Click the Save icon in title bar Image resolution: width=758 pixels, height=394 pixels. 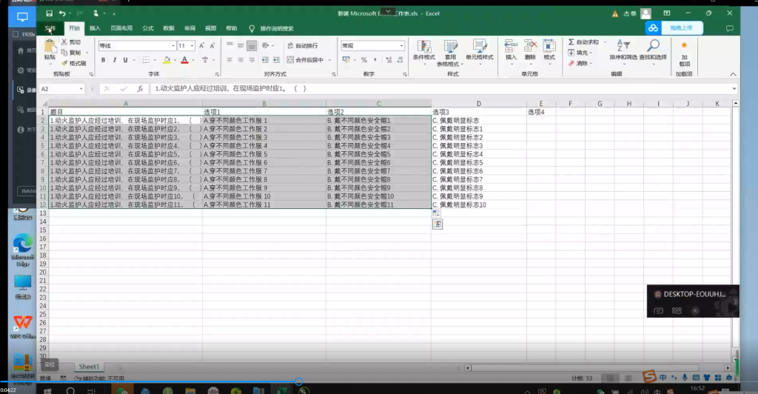(49, 13)
